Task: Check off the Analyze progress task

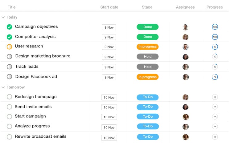Action: [10, 126]
